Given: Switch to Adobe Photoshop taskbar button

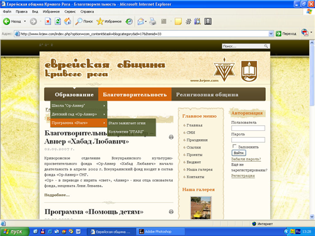Looking at the screenshot, I should (161, 232).
